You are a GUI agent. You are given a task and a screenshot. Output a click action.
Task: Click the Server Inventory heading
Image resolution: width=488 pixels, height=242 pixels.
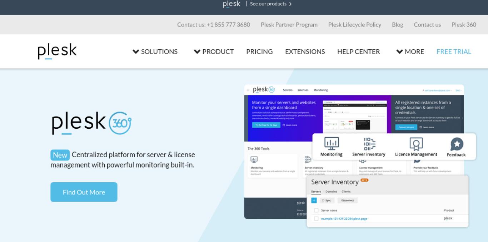(335, 182)
